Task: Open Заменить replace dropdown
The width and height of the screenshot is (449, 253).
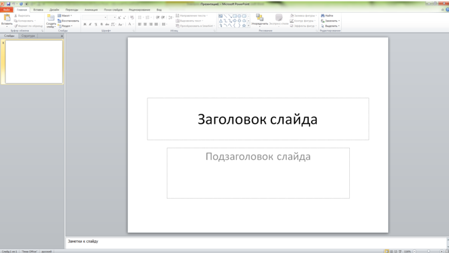Action: click(330, 21)
